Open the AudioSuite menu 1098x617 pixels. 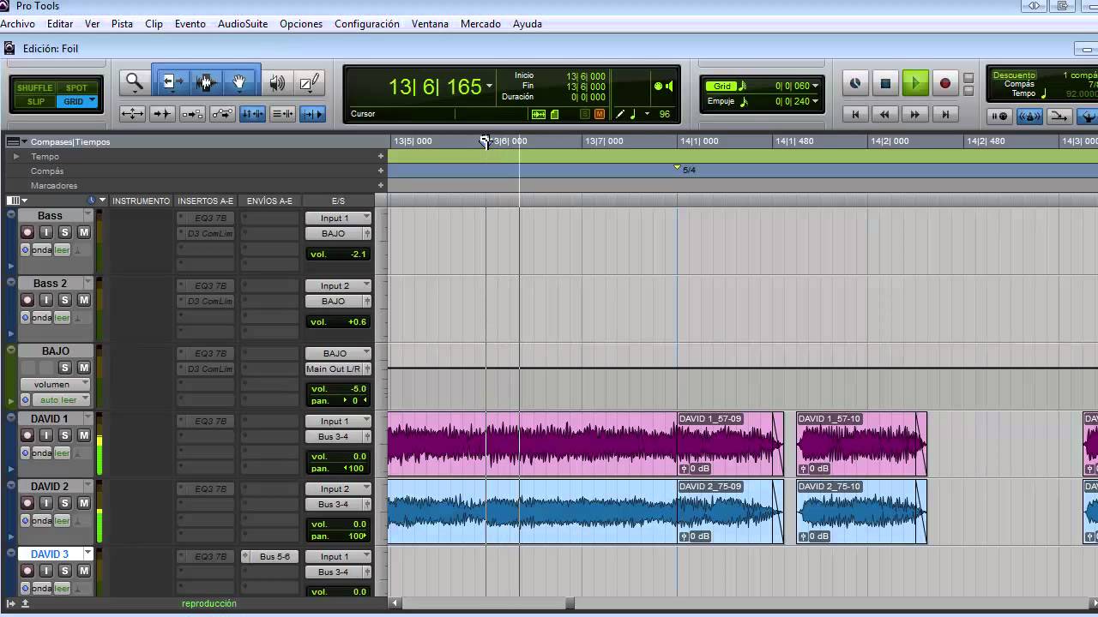(243, 24)
